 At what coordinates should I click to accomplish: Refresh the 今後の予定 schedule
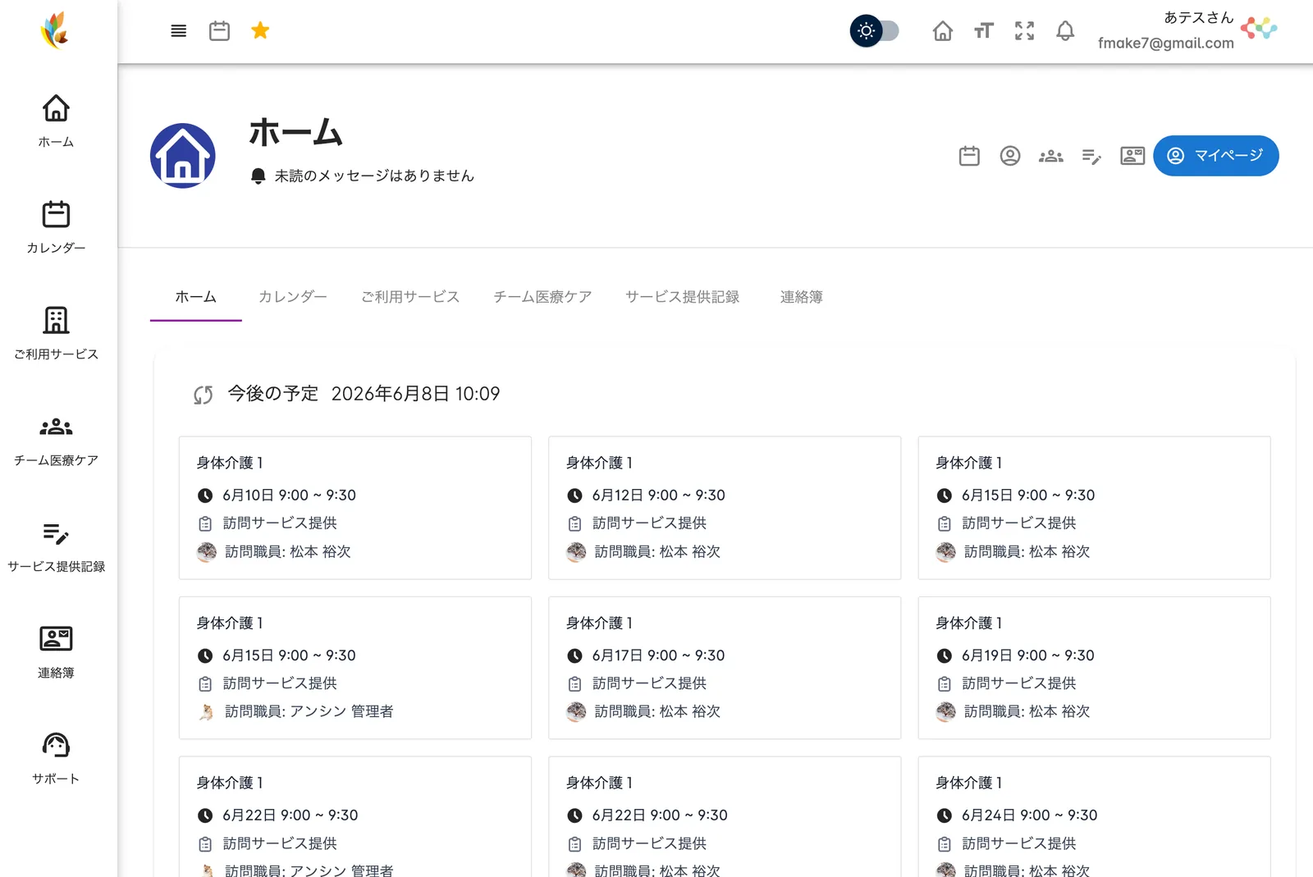tap(204, 395)
